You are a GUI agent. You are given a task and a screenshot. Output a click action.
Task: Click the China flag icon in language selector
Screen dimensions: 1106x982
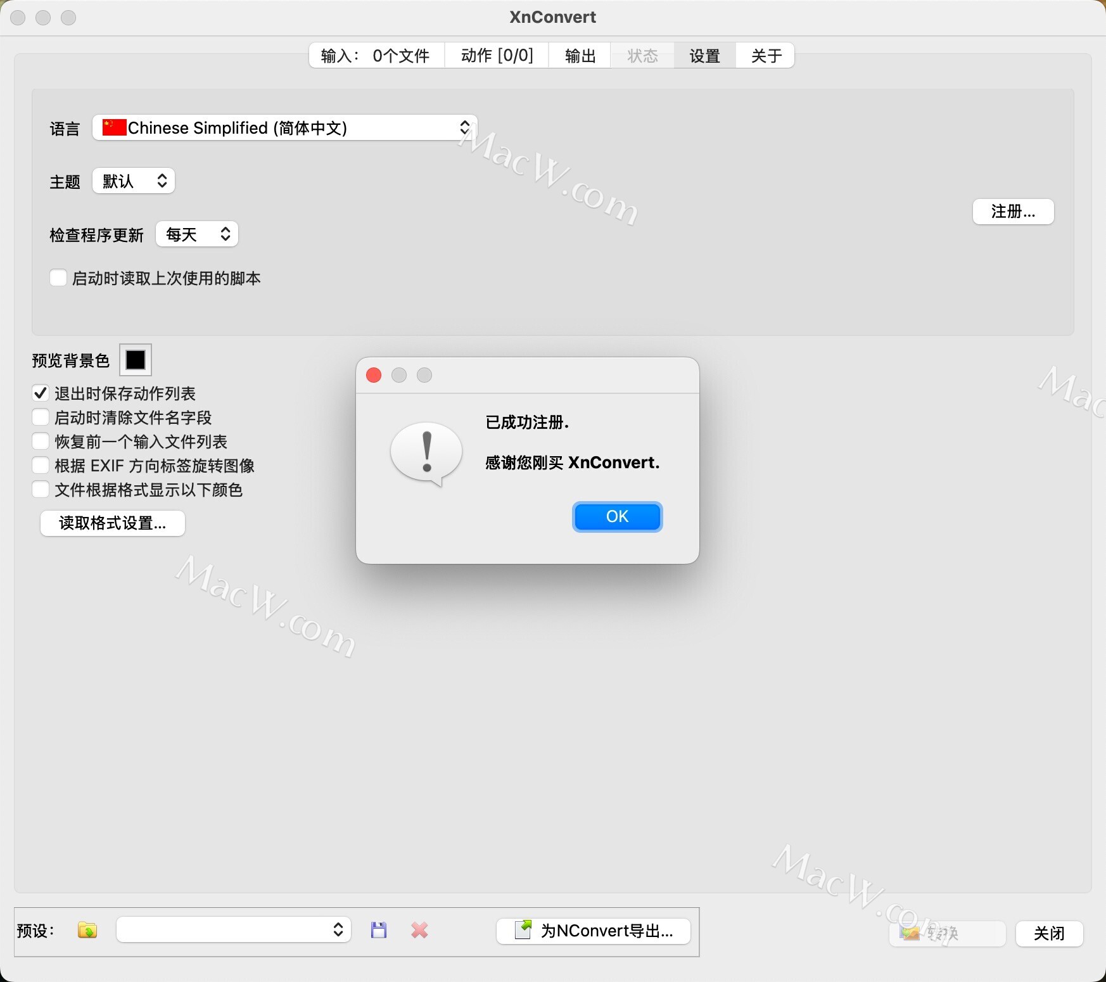(x=114, y=127)
